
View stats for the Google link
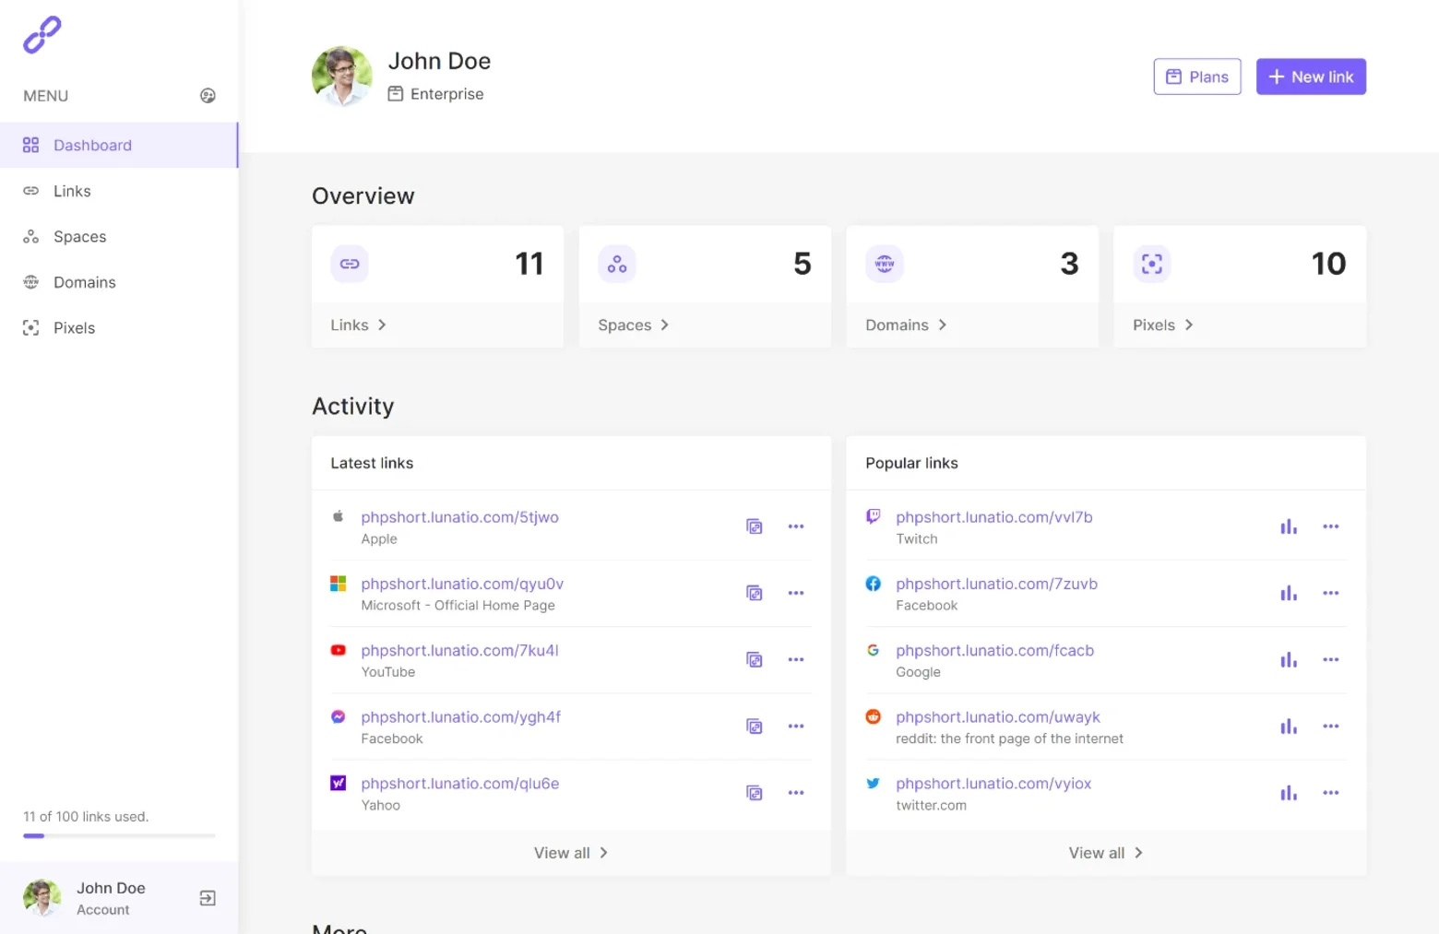[1289, 659]
